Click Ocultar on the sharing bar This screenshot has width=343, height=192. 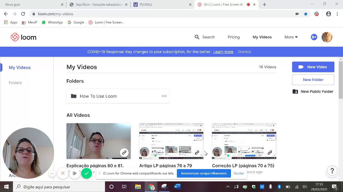(239, 173)
